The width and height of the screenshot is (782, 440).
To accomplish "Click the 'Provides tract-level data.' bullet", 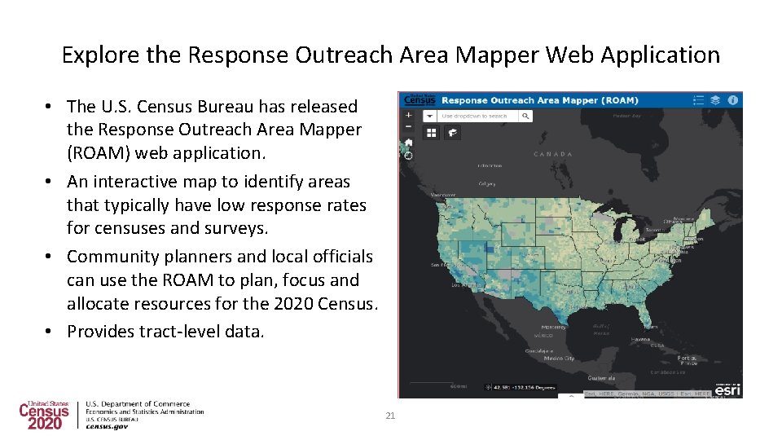I will click(165, 332).
